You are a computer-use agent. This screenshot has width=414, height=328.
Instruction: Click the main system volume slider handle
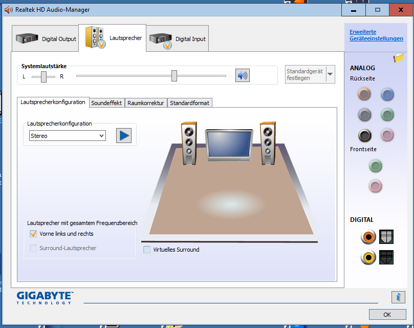click(174, 76)
